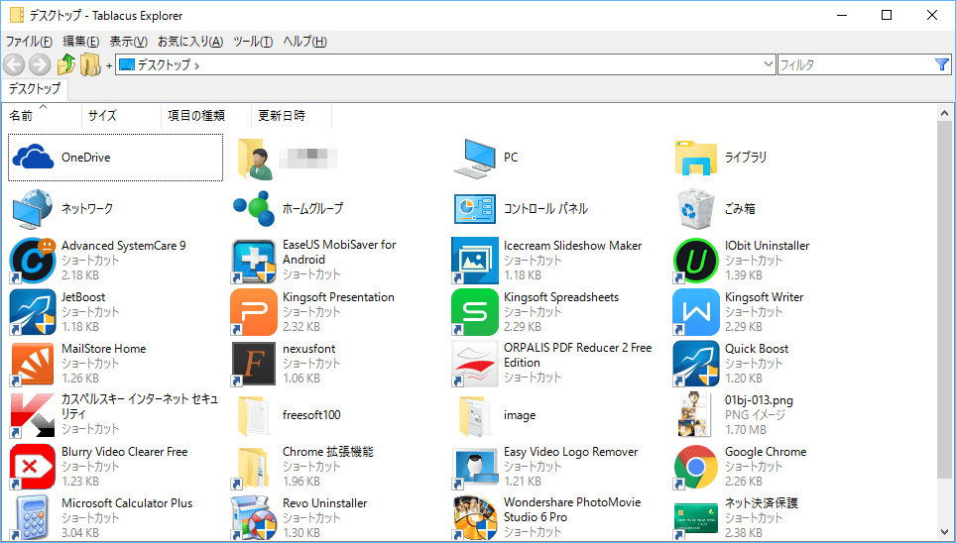The width and height of the screenshot is (956, 543).
Task: Select Revo Uninstaller icon
Action: (x=254, y=518)
